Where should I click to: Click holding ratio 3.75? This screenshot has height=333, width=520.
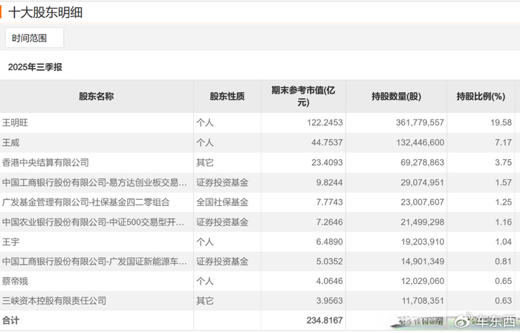pos(504,163)
